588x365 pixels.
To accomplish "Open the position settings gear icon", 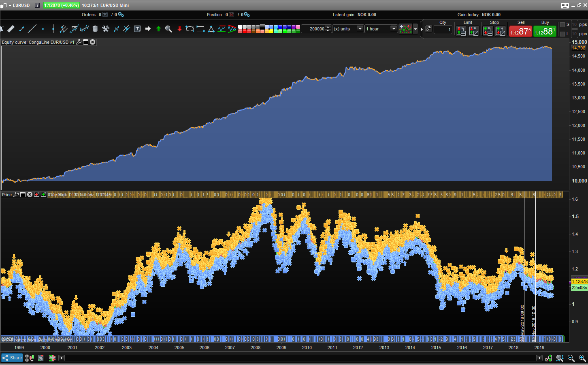I will (x=247, y=15).
